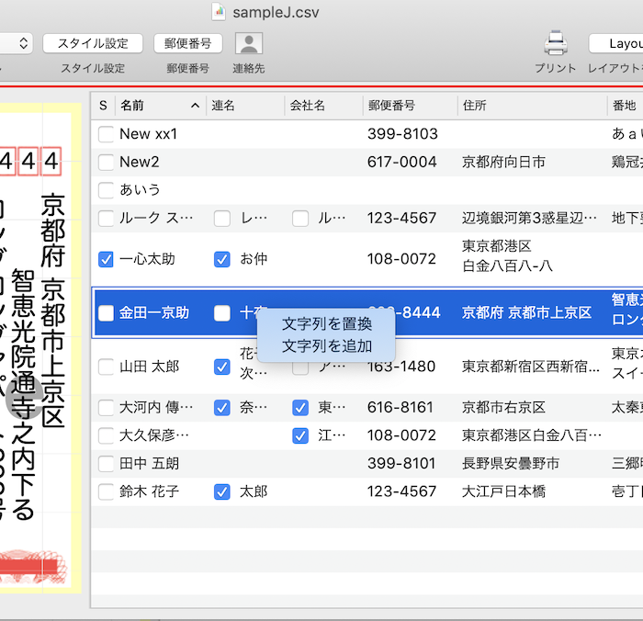
Task: Select the 京都府 京都市上京区 address cell
Action: click(526, 313)
